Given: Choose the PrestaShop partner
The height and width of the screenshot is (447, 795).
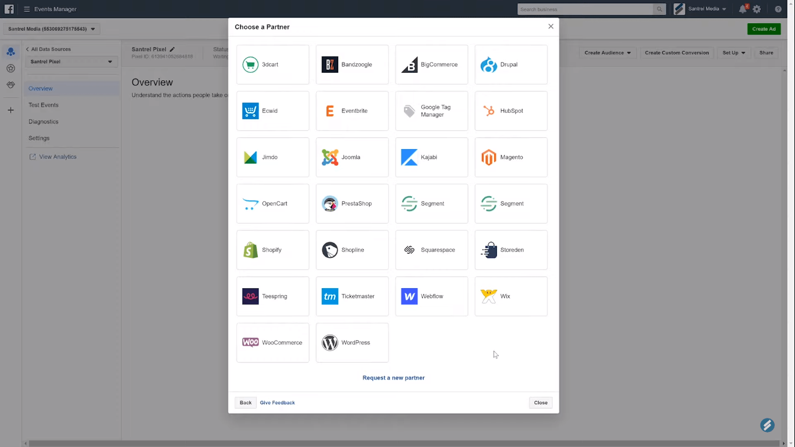Looking at the screenshot, I should click(352, 204).
